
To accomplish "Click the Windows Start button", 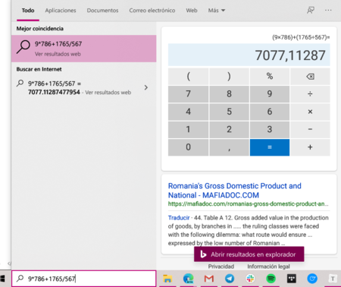I will click(x=2, y=279).
